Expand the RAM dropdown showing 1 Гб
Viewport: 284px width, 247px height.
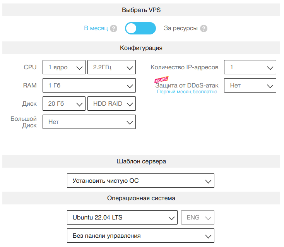point(89,86)
